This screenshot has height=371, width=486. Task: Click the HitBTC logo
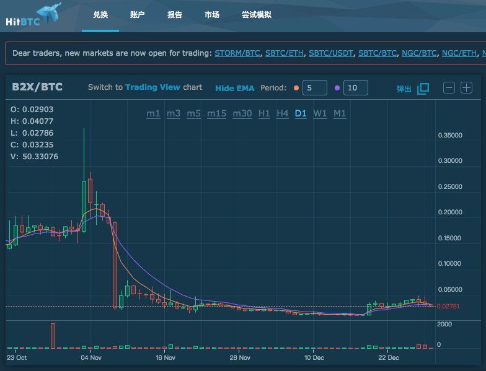click(33, 15)
